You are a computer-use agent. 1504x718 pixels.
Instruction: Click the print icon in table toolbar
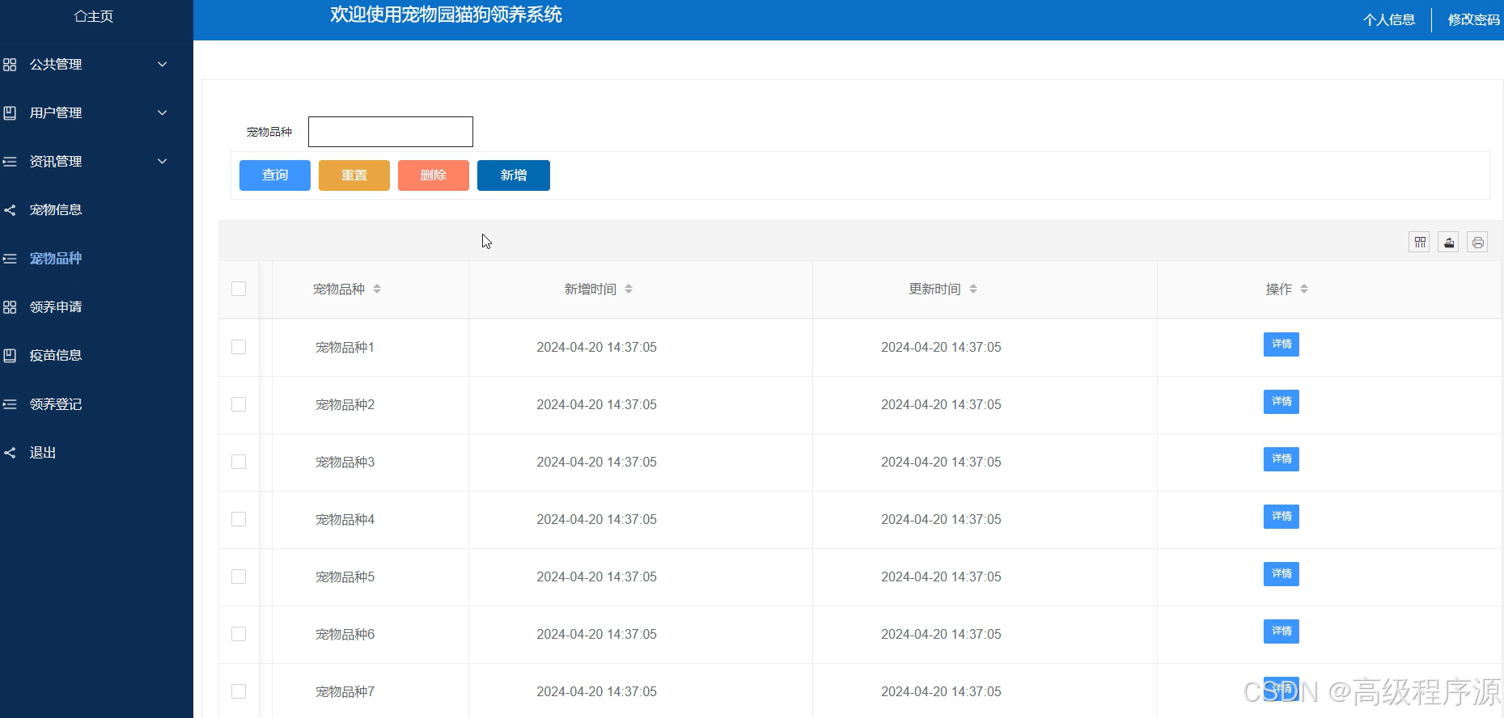pyautogui.click(x=1477, y=243)
